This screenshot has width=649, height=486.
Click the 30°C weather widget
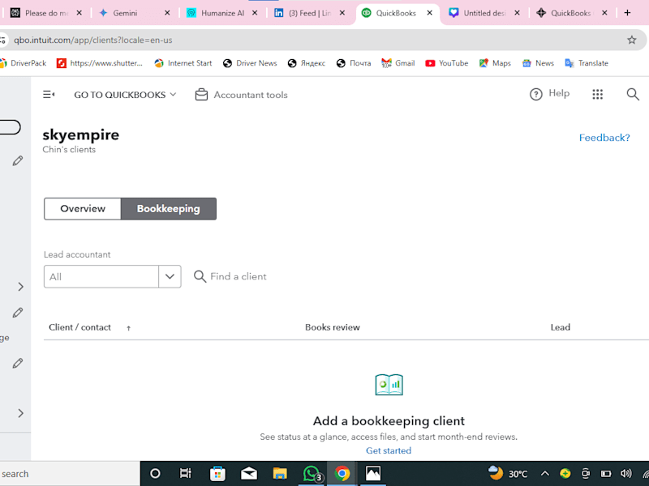click(508, 474)
